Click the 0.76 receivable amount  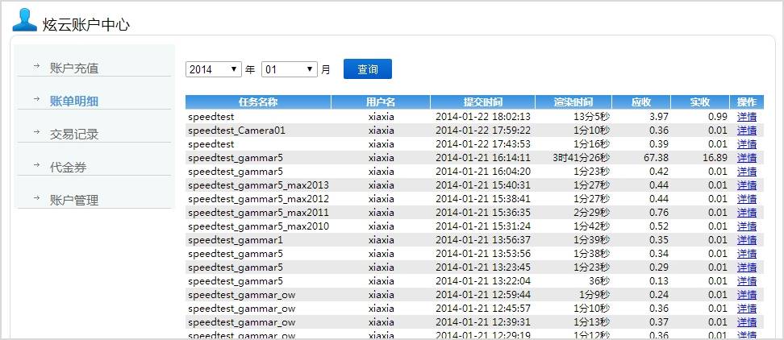(660, 213)
